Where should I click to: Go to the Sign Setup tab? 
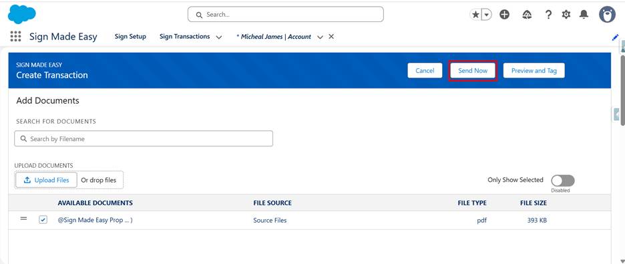[x=130, y=36]
